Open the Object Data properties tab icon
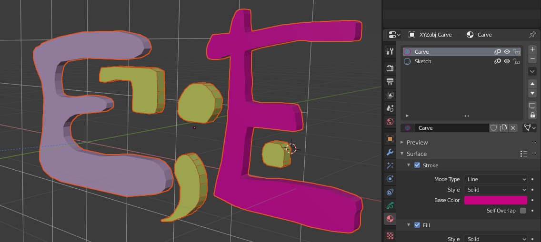Screen dimensions: 541x242 (390, 205)
